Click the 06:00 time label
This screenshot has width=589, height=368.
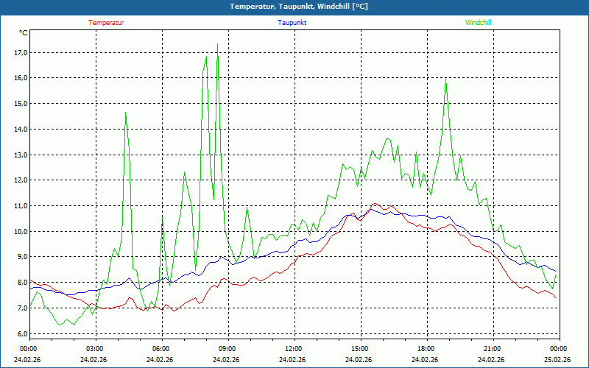pos(161,349)
